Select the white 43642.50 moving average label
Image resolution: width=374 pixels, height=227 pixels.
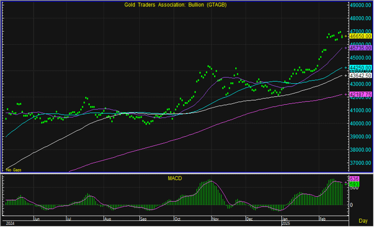[x=360, y=76]
